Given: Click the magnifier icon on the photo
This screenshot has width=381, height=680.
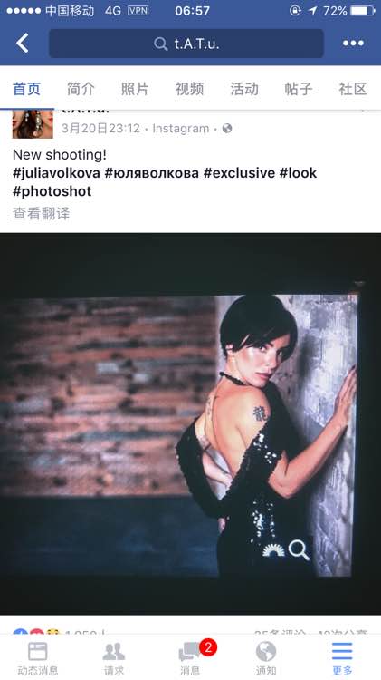Looking at the screenshot, I should [299, 550].
